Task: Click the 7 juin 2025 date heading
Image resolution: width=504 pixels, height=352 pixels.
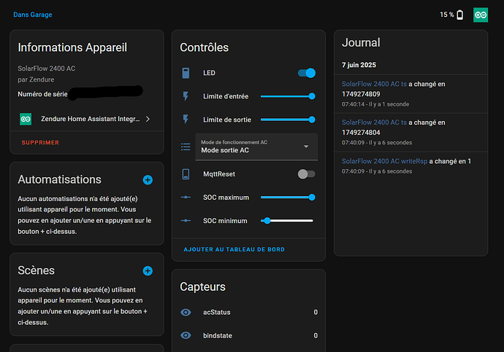Action: click(359, 65)
